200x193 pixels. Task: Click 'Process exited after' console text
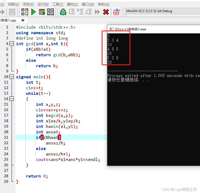[129, 76]
